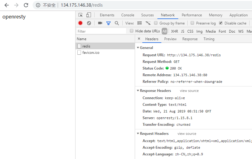Collapse the Request Headers section
This screenshot has width=252, height=159.
click(138, 134)
